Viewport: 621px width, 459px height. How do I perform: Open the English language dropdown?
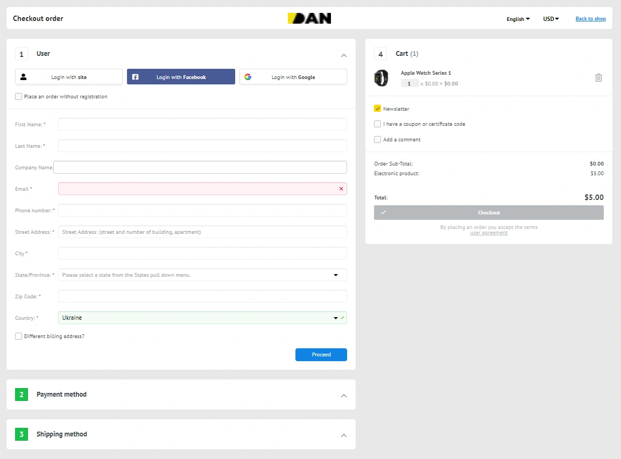[518, 19]
